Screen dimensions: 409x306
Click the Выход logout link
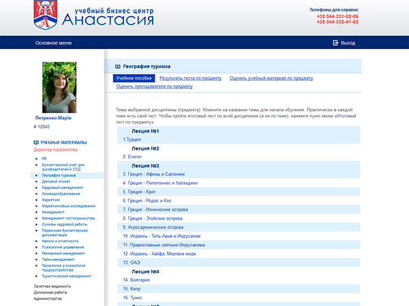[348, 42]
